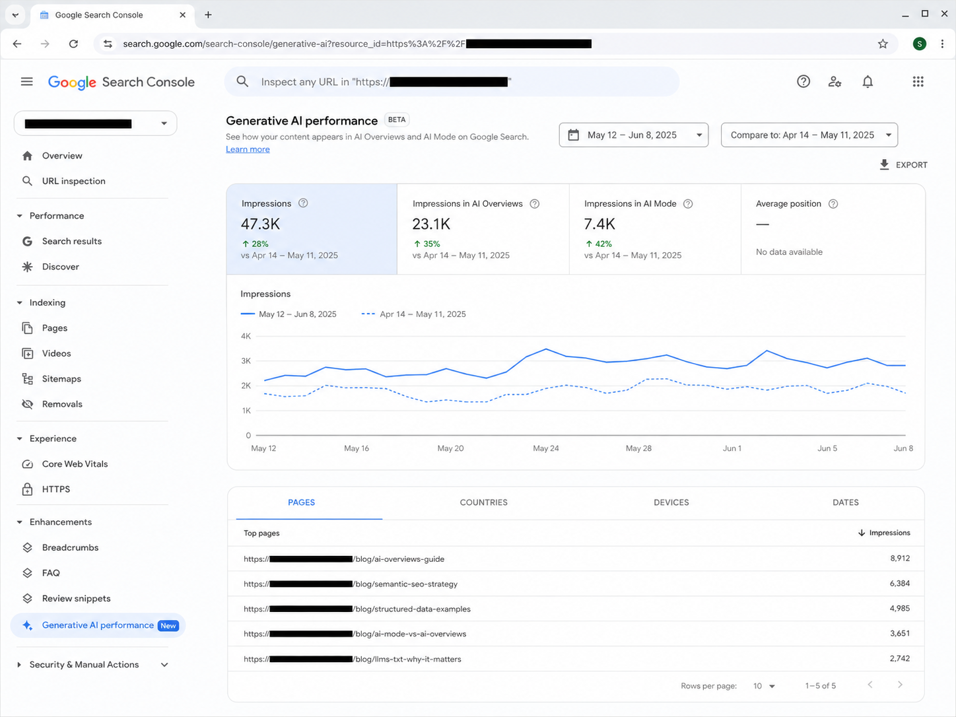
Task: Click the calendar icon in date range
Action: (x=574, y=135)
